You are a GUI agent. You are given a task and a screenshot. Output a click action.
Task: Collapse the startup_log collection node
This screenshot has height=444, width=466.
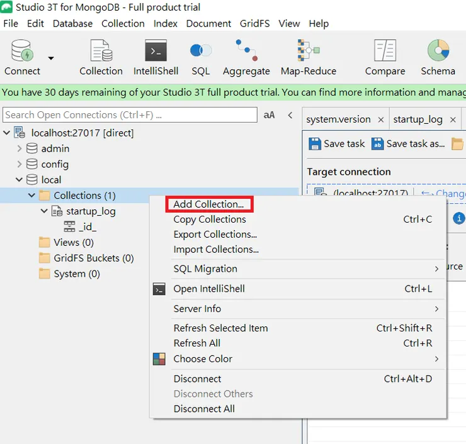[44, 211]
